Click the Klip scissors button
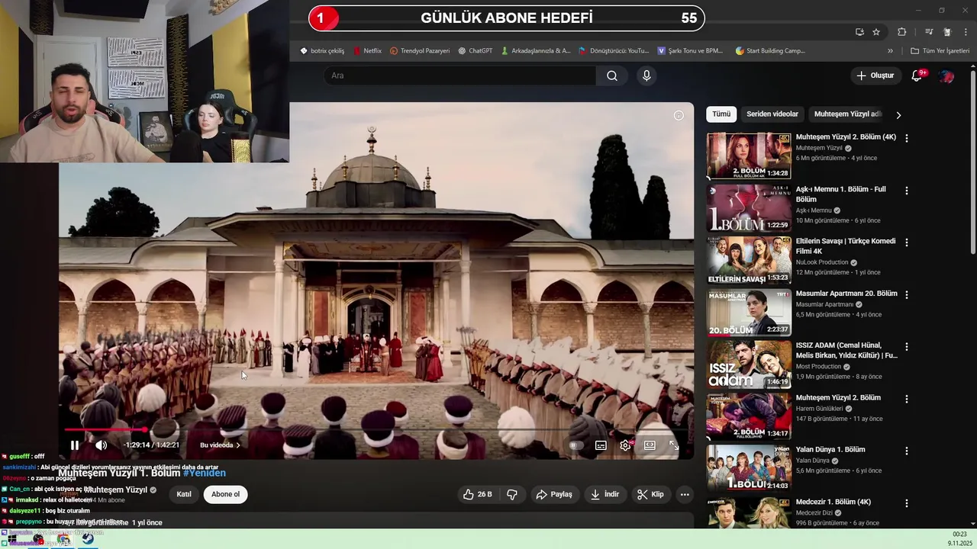 point(650,494)
